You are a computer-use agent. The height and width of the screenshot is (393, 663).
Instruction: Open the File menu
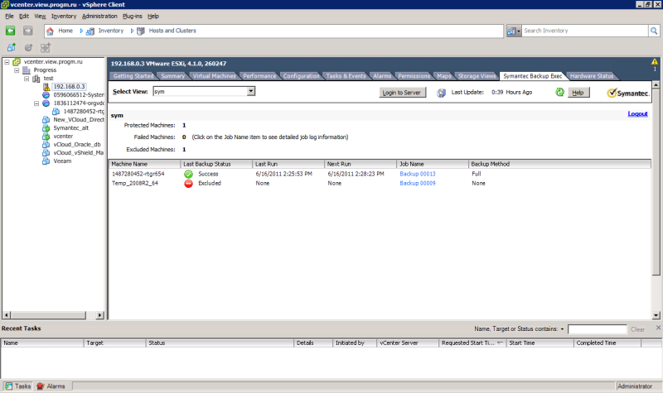click(10, 16)
